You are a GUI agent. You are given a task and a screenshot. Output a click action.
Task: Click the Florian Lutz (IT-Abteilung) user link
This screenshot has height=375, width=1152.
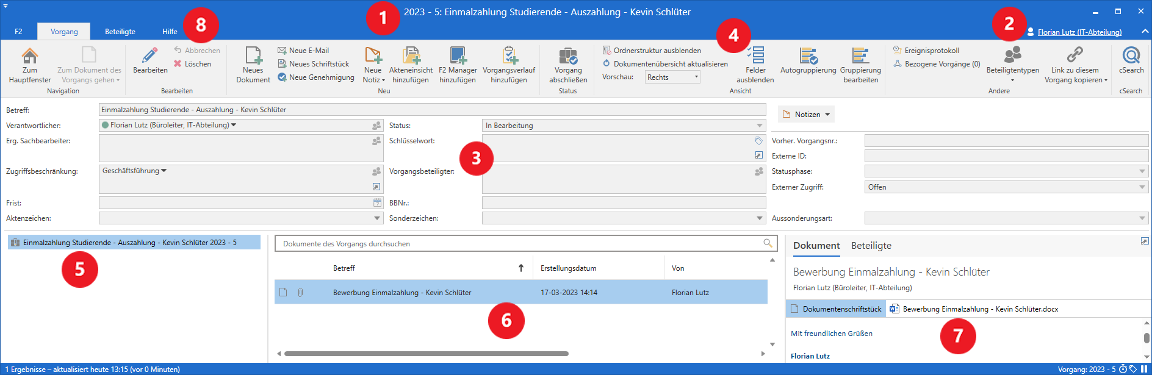coord(1079,32)
